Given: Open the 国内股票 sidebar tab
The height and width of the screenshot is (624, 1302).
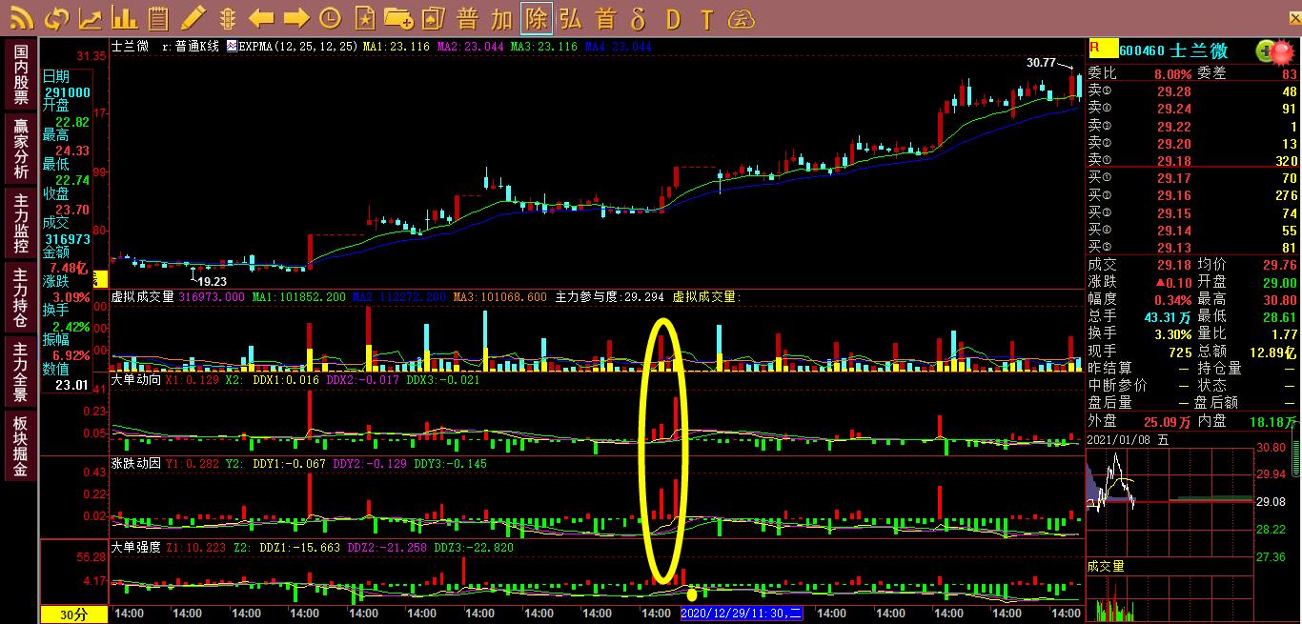Looking at the screenshot, I should 21,74.
